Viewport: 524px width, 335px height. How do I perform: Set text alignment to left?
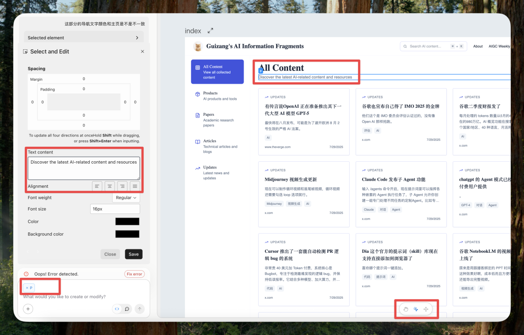(x=97, y=186)
